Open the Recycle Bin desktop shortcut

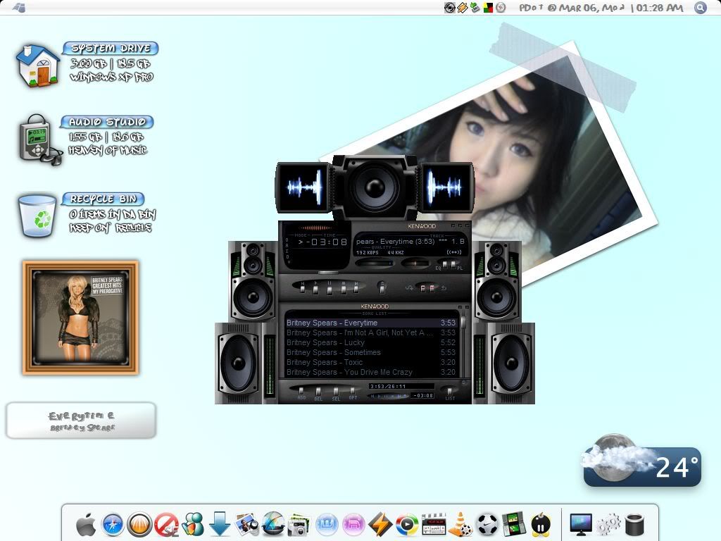coord(37,216)
